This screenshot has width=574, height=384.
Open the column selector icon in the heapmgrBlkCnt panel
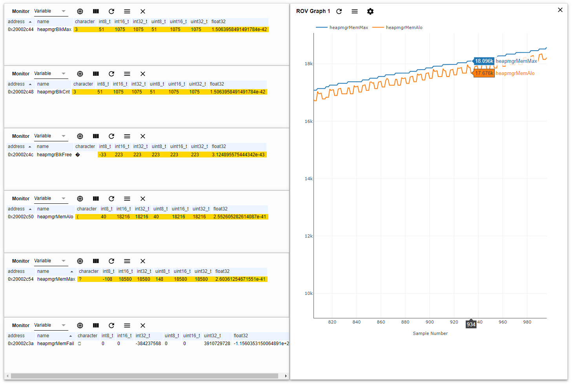tap(96, 73)
